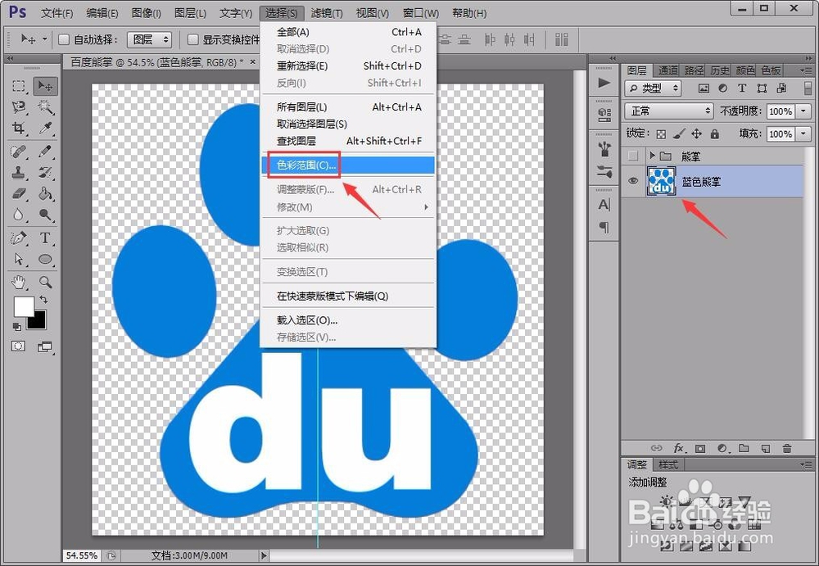This screenshot has width=819, height=566.
Task: Add a layer mask icon
Action: point(700,448)
